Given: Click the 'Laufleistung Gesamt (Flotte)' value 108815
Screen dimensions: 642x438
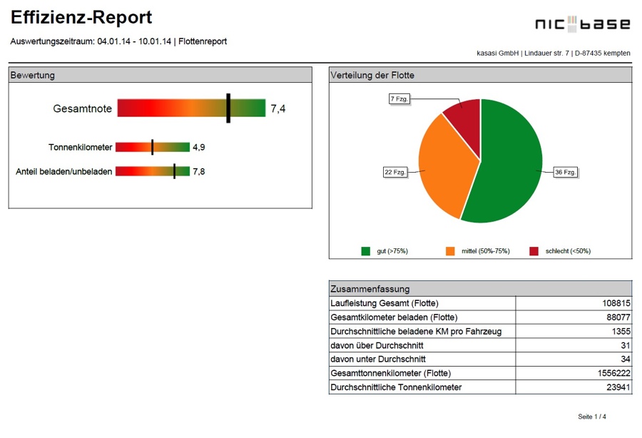Looking at the screenshot, I should click(615, 303).
